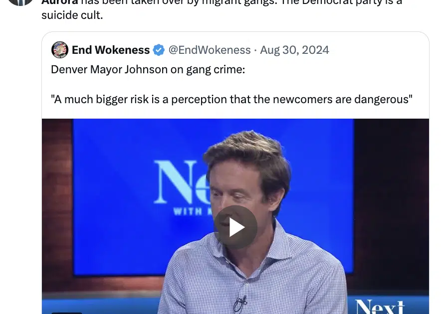Viewport: 441px width, 314px height.
Task: Click the WITH caption under studio logo
Action: point(188,211)
